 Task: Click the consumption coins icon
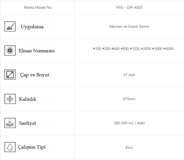(x=10, y=123)
